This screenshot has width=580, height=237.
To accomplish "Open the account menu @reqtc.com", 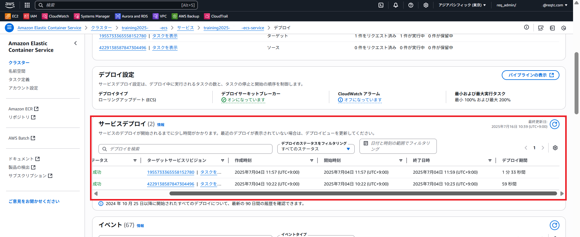I will point(555,5).
